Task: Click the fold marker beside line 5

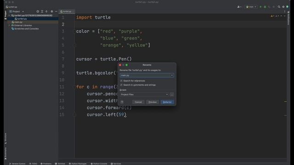Action: pos(74,45)
